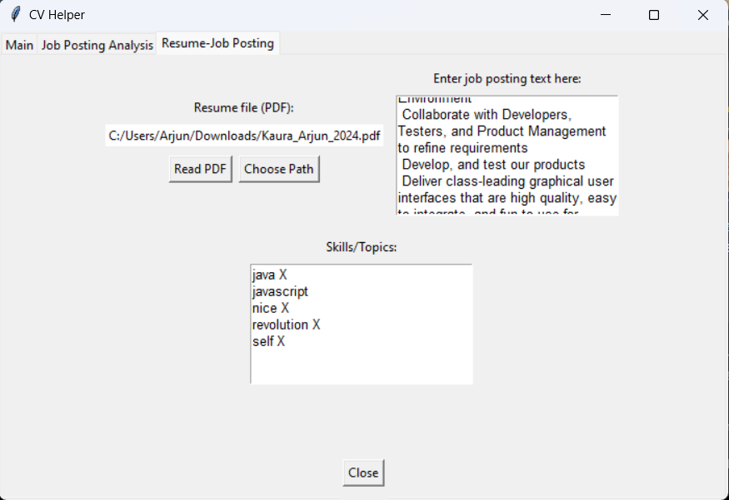Click the 'Collaborate with Developers' line in job posting
729x500 pixels.
coord(486,115)
